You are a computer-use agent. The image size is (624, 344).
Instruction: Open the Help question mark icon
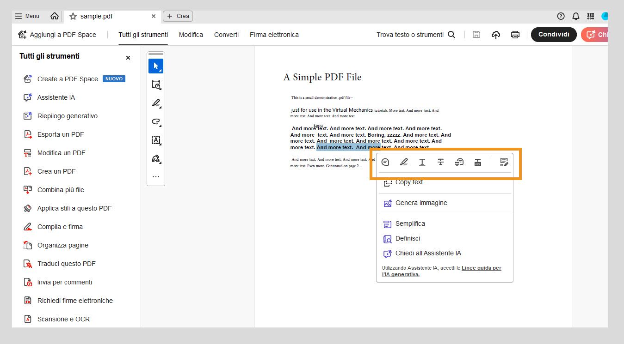pyautogui.click(x=561, y=16)
